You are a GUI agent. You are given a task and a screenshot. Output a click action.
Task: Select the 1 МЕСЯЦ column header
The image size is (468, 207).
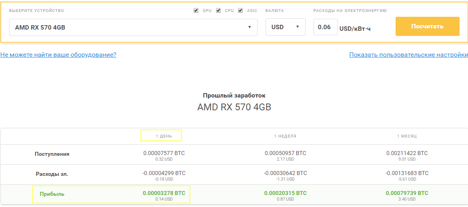[407, 136]
